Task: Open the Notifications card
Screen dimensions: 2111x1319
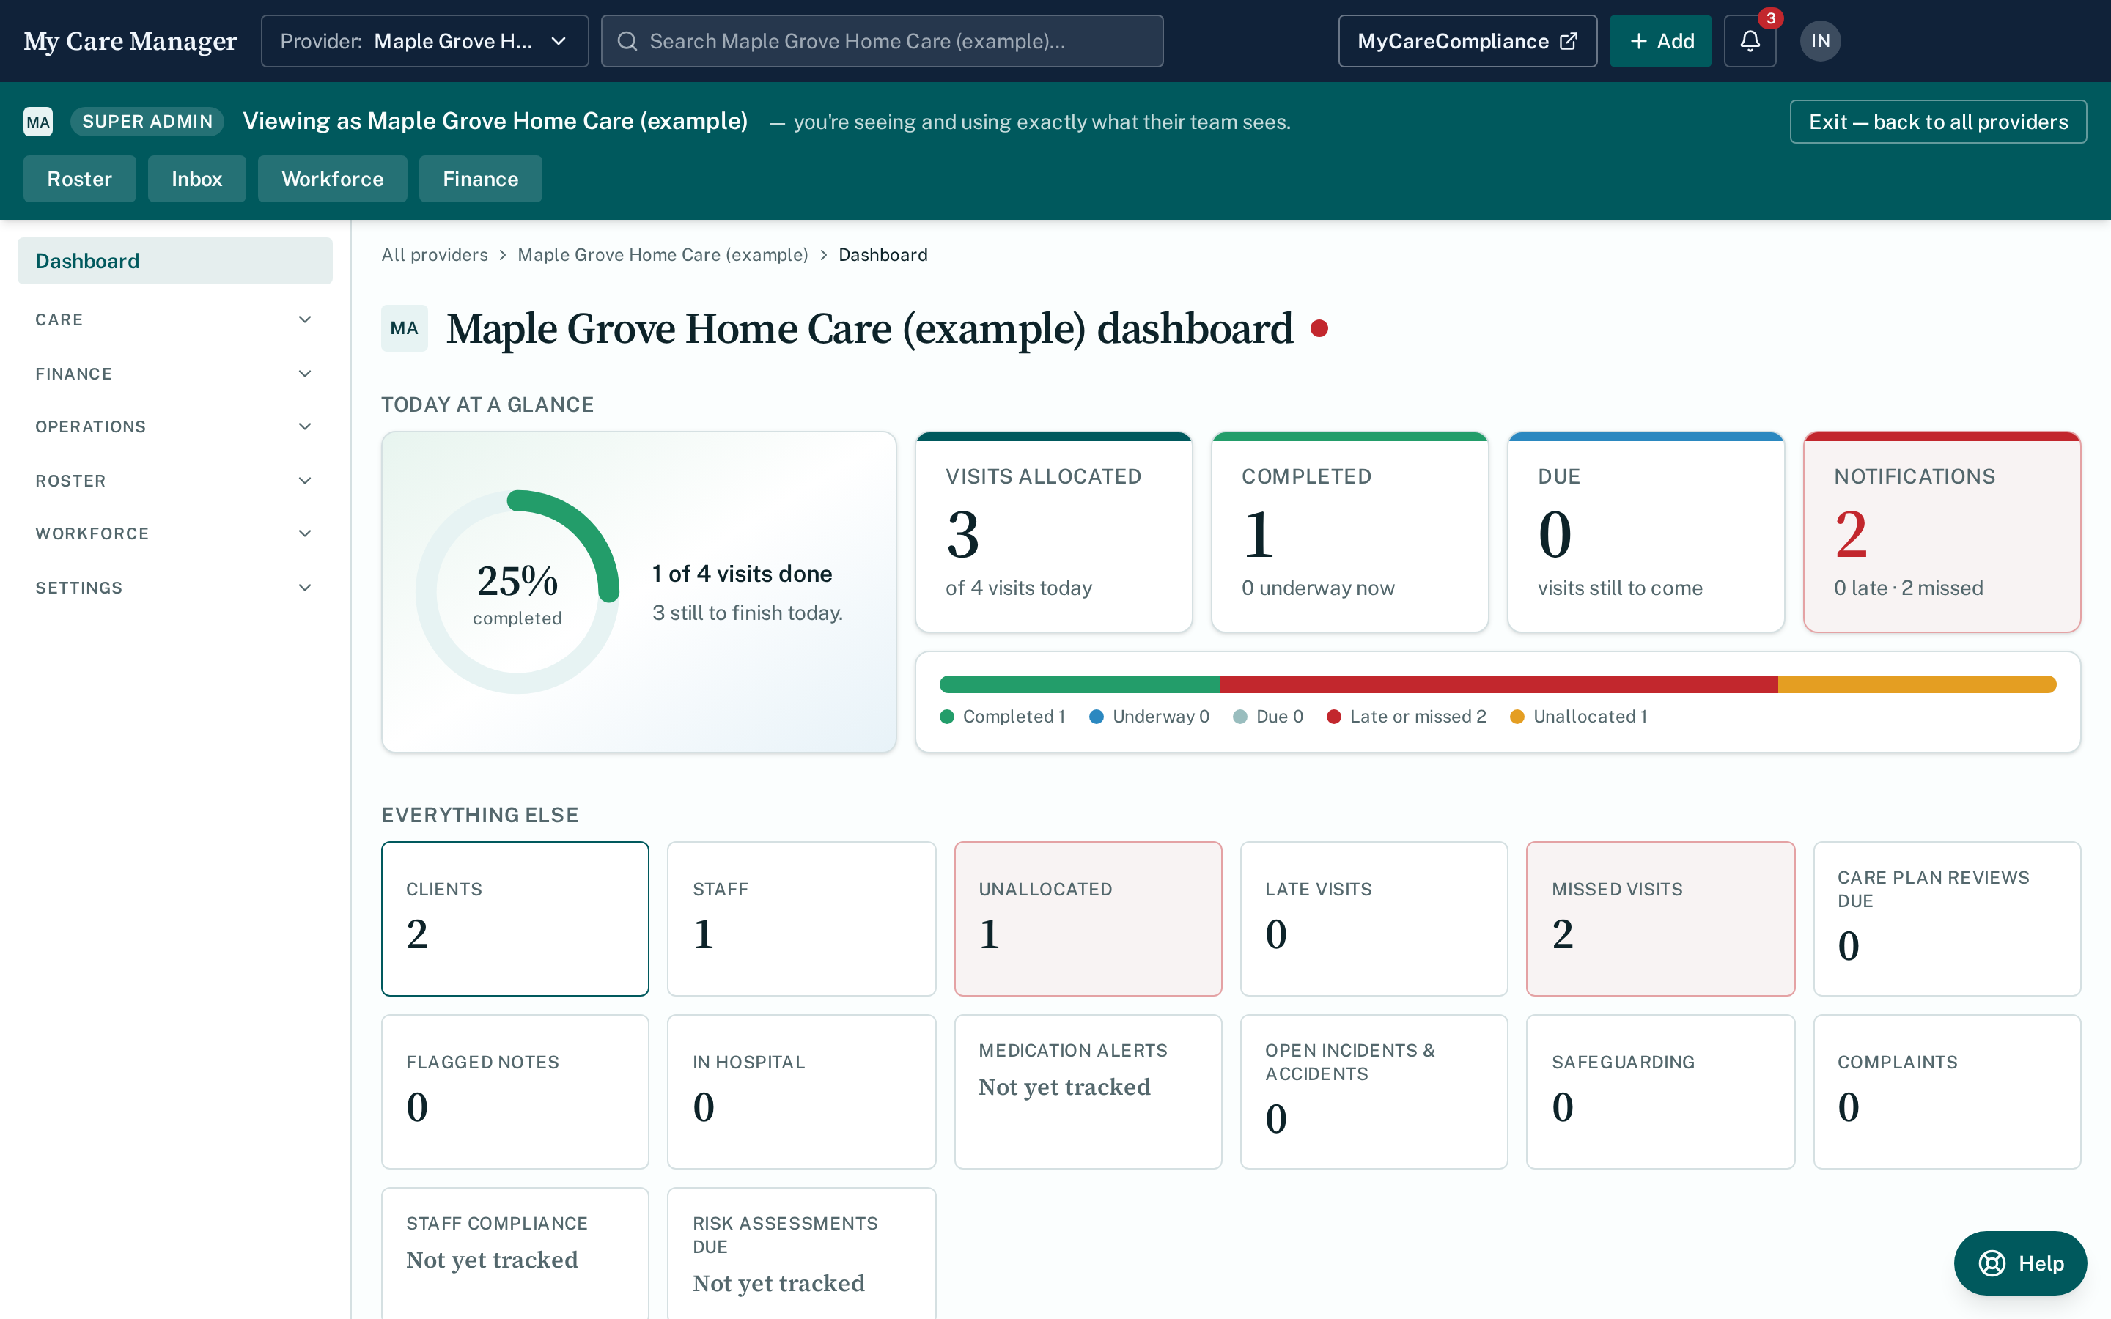Action: 1942,532
